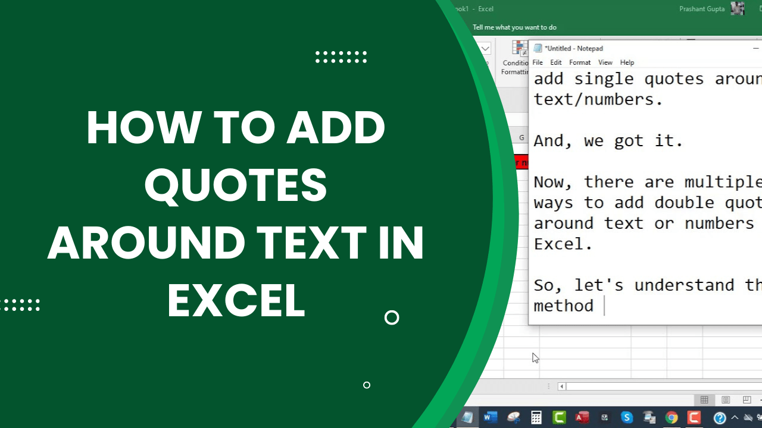The height and width of the screenshot is (428, 762).
Task: Switch on Page Layout view toggle
Action: tap(725, 400)
